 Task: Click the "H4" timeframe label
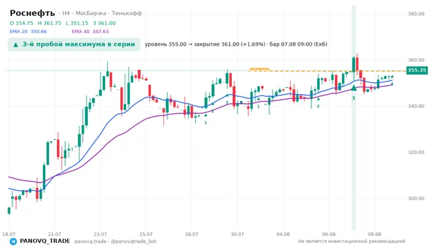[66, 13]
